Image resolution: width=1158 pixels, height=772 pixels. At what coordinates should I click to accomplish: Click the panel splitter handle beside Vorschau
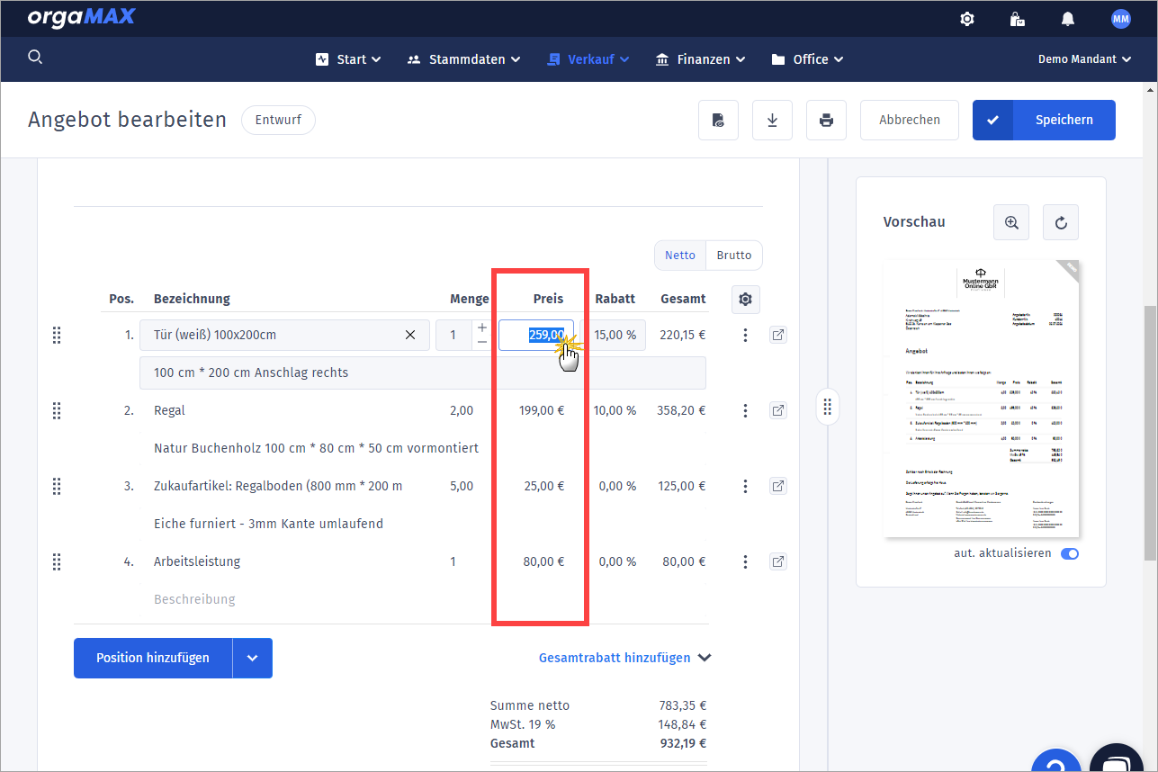click(x=828, y=407)
